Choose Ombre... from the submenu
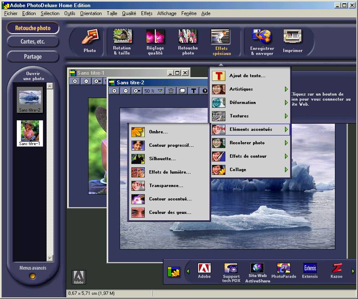358x299 pixels. click(158, 132)
